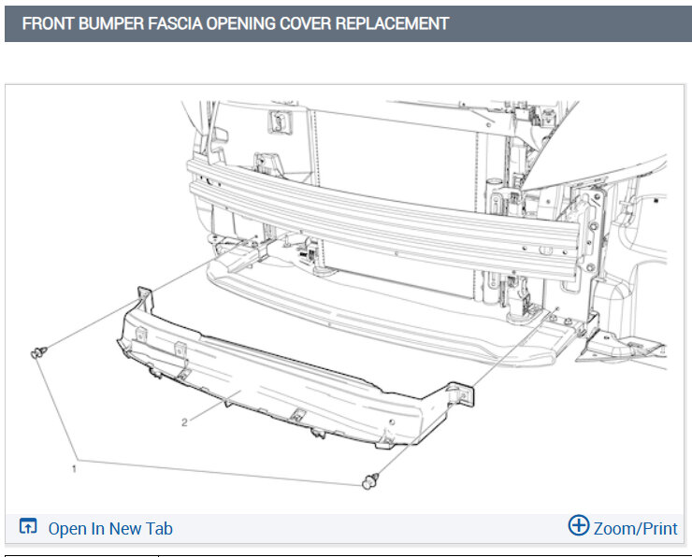Click the Zoom/Print plus icon

(579, 525)
